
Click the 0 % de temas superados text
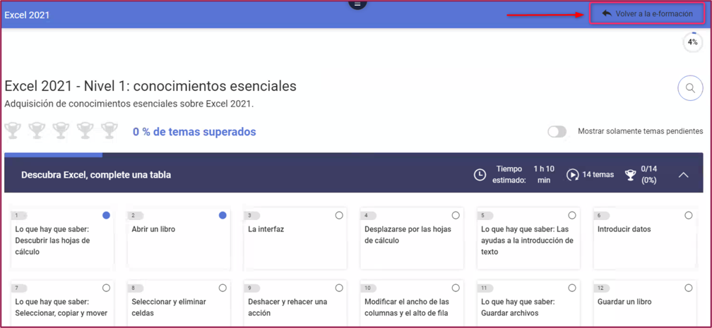(194, 132)
